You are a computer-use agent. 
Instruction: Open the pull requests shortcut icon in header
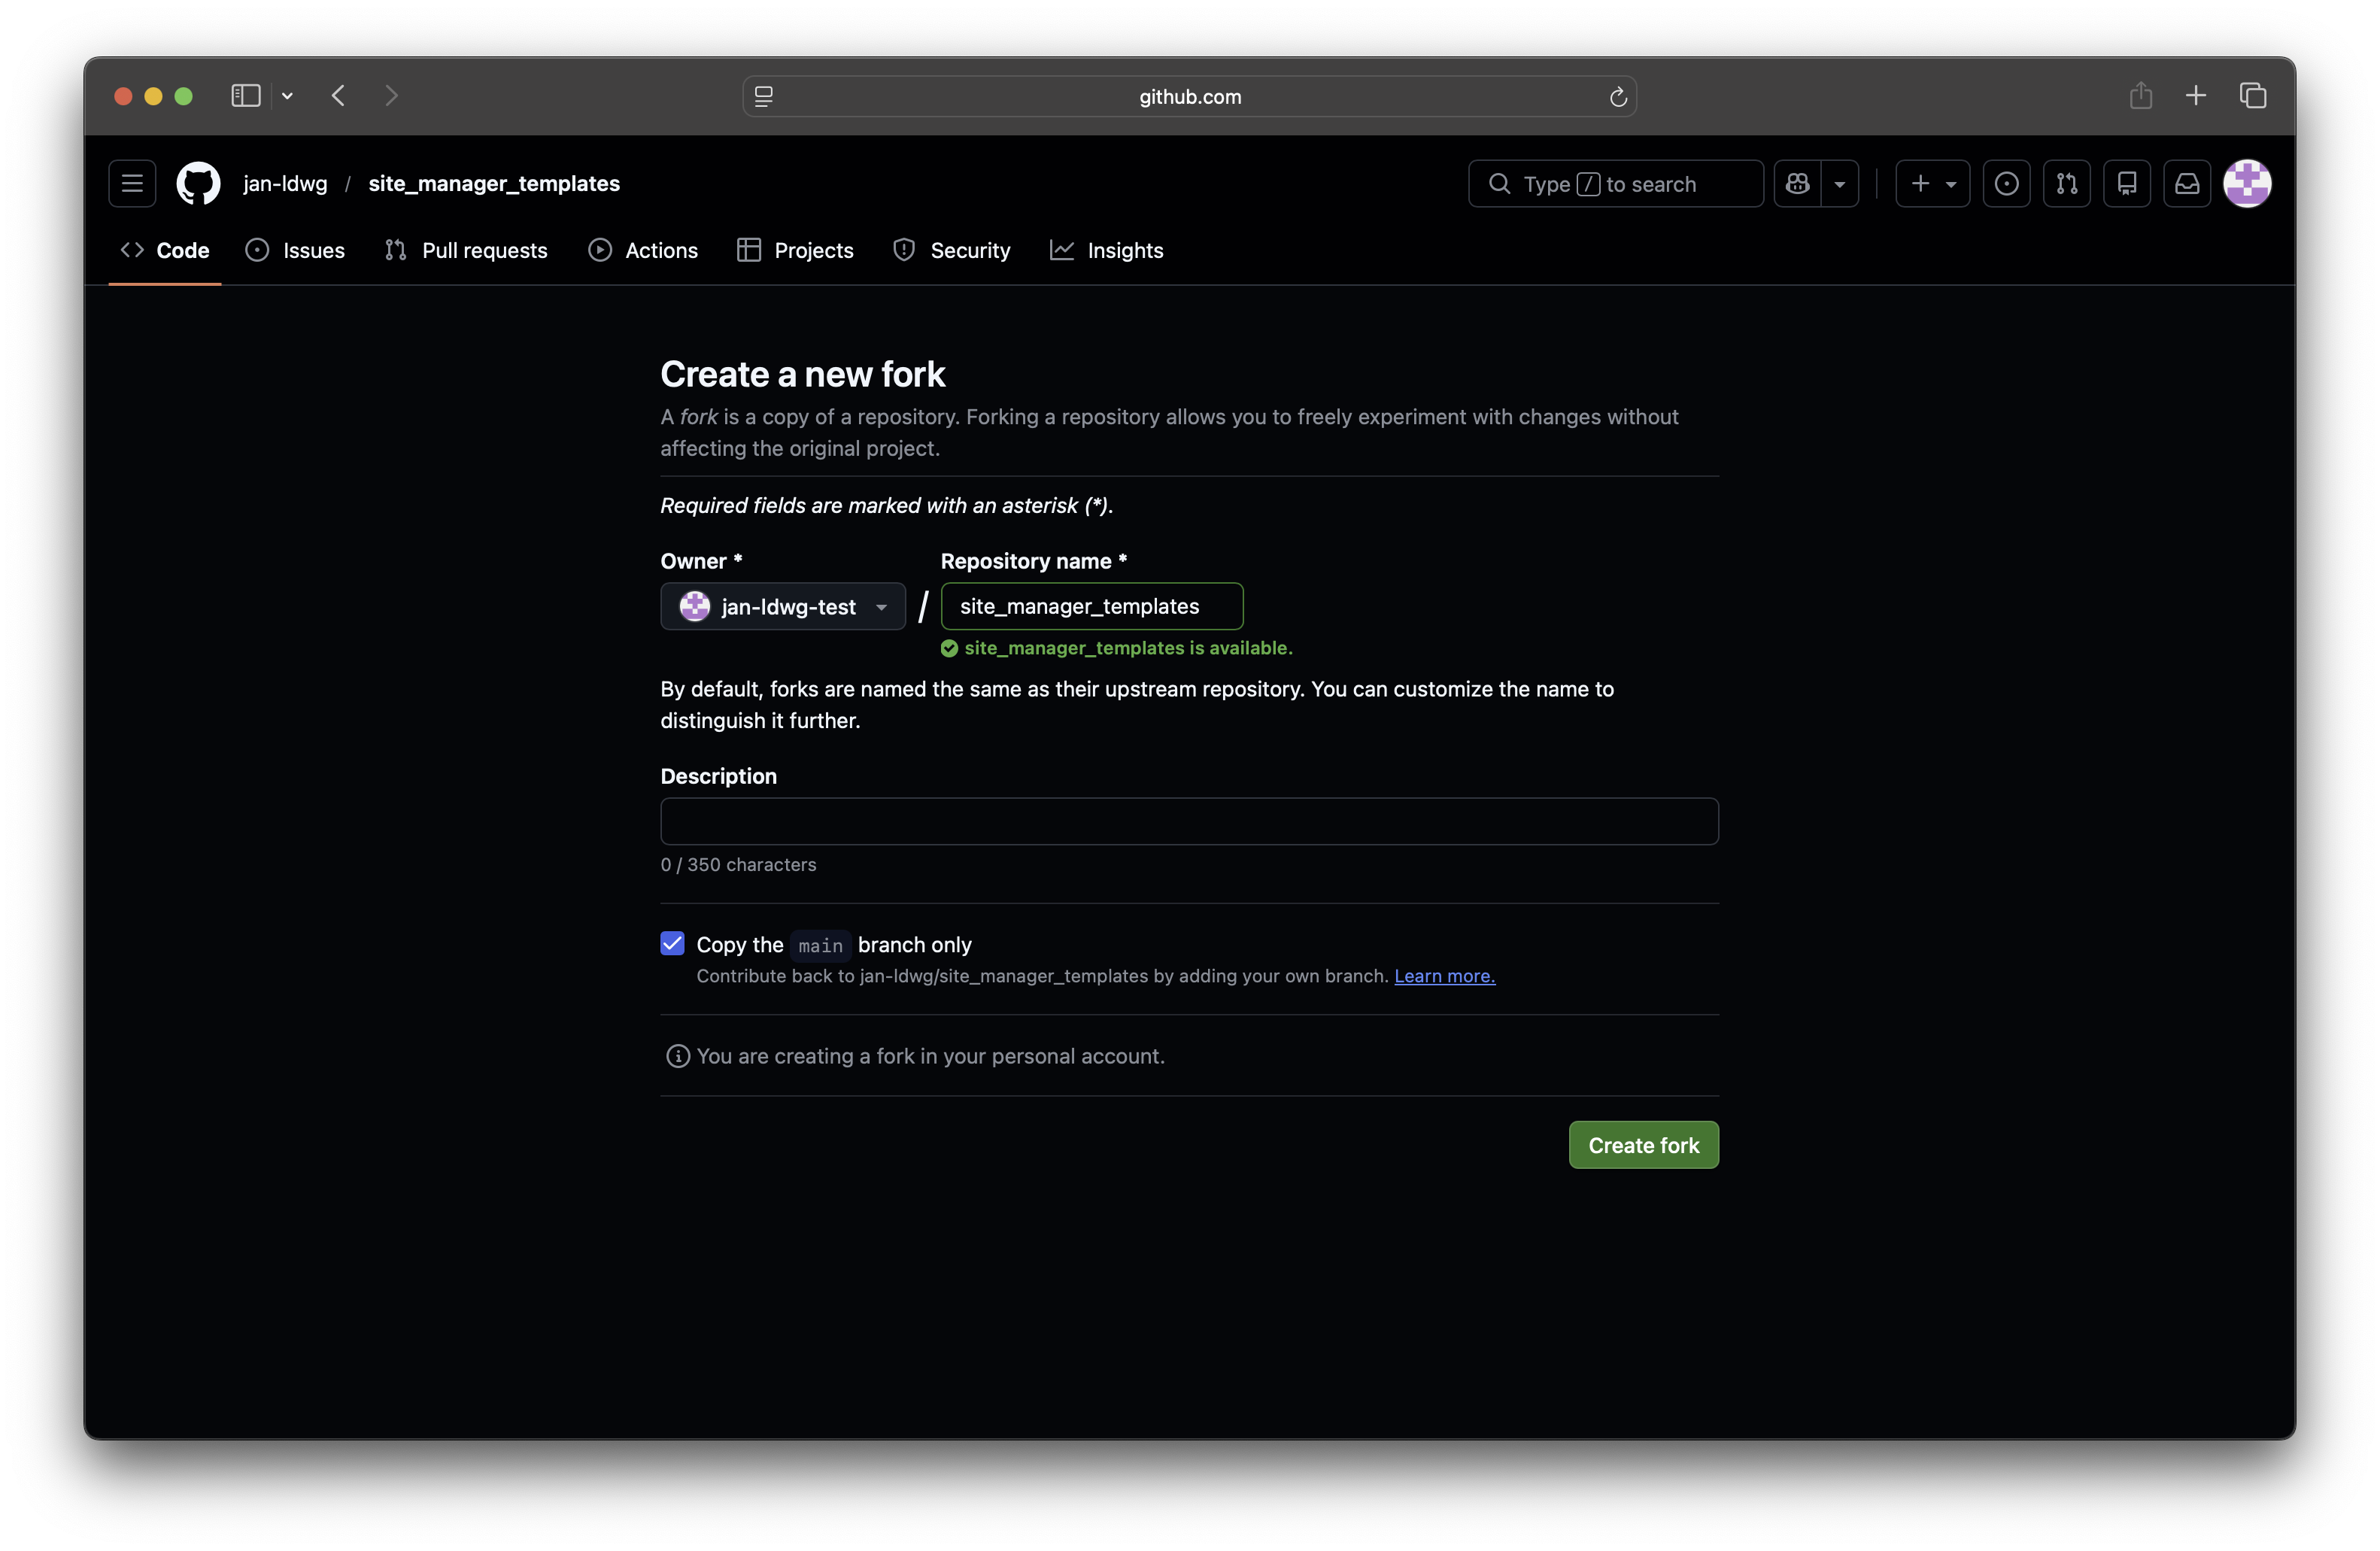[2066, 184]
